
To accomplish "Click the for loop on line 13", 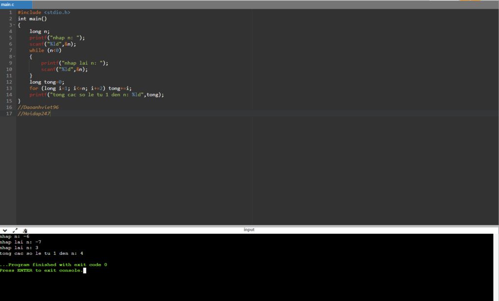I will 80,89.
